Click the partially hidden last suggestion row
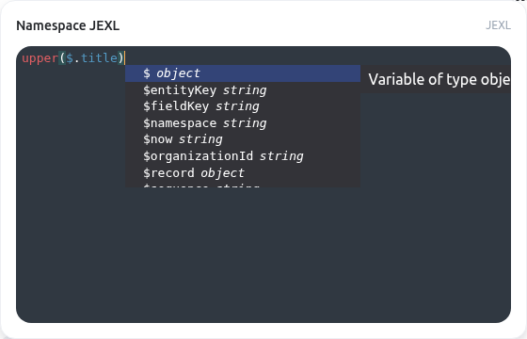Screen dimensions: 527x339 (x=243, y=185)
